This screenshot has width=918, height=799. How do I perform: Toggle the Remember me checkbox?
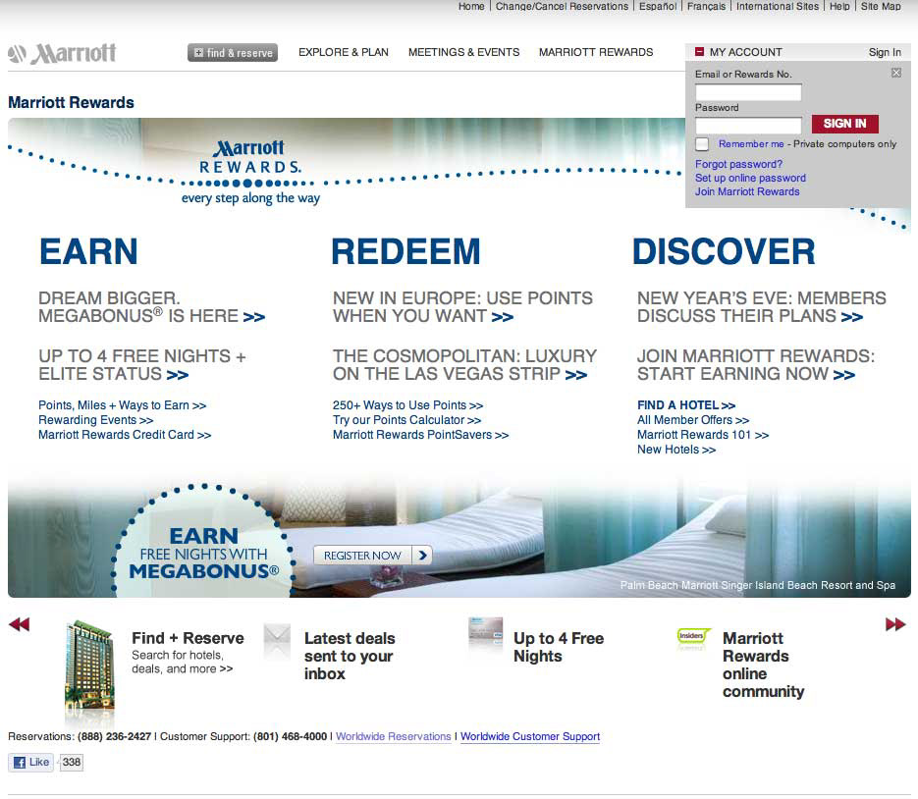pyautogui.click(x=702, y=144)
